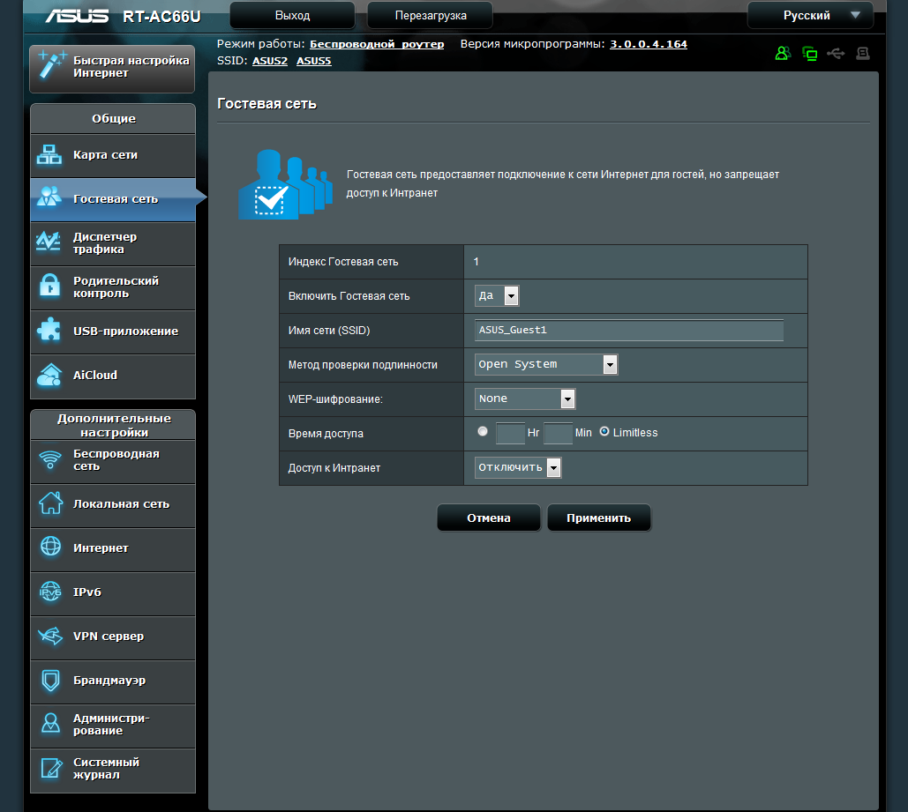
Task: Click the Отмена cancel button
Action: point(489,518)
